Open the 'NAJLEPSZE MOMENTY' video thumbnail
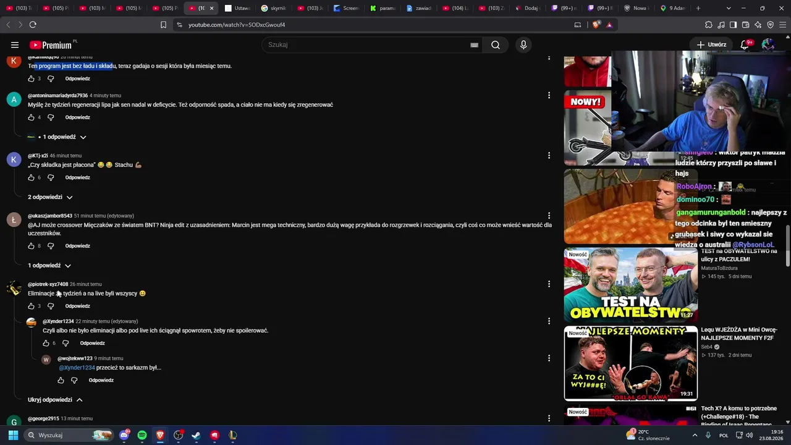This screenshot has width=791, height=445. [x=630, y=363]
